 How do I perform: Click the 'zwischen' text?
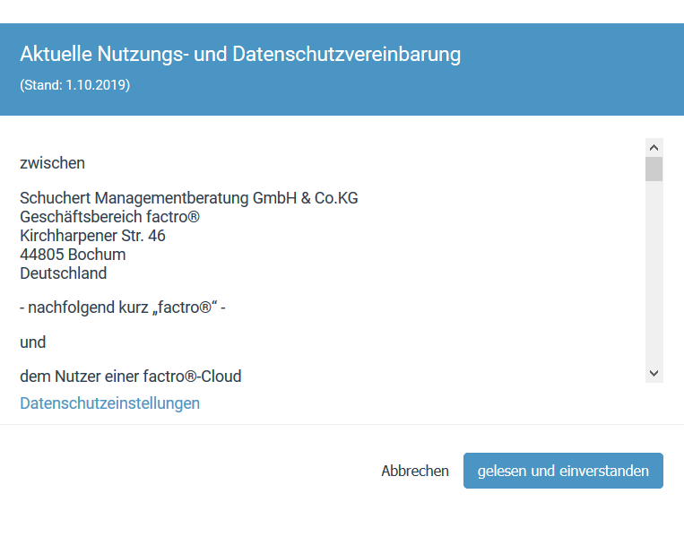coord(52,163)
